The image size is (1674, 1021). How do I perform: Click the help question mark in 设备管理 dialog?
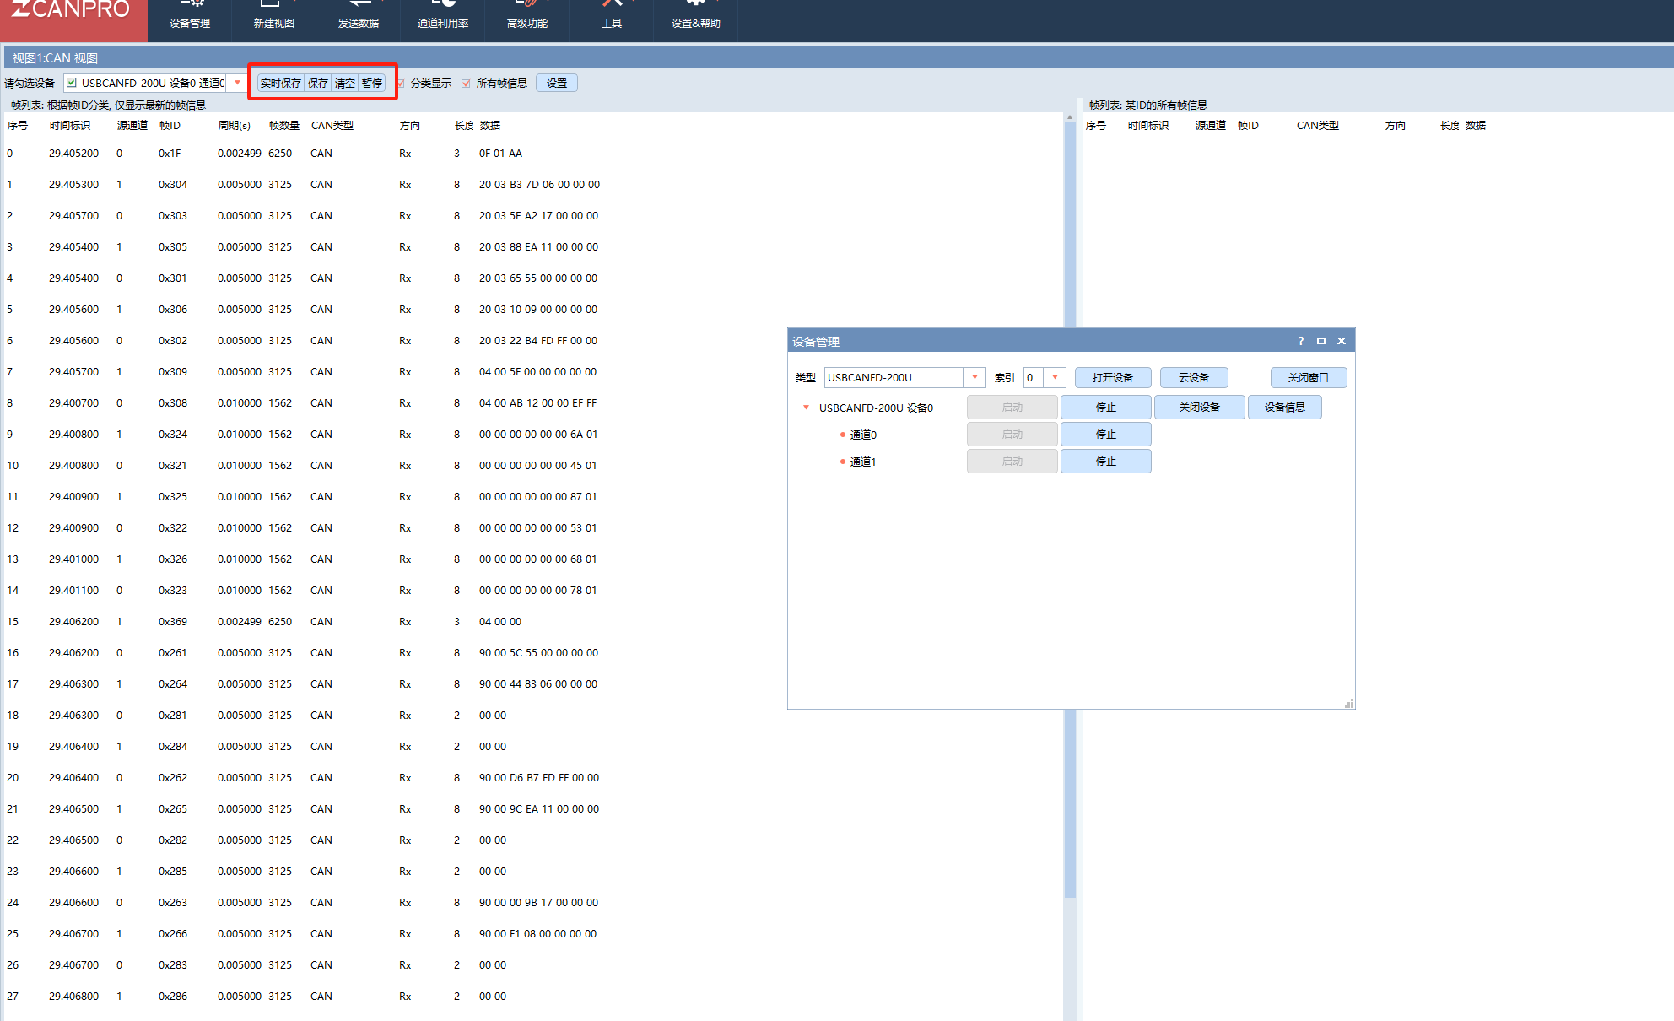coord(1301,341)
